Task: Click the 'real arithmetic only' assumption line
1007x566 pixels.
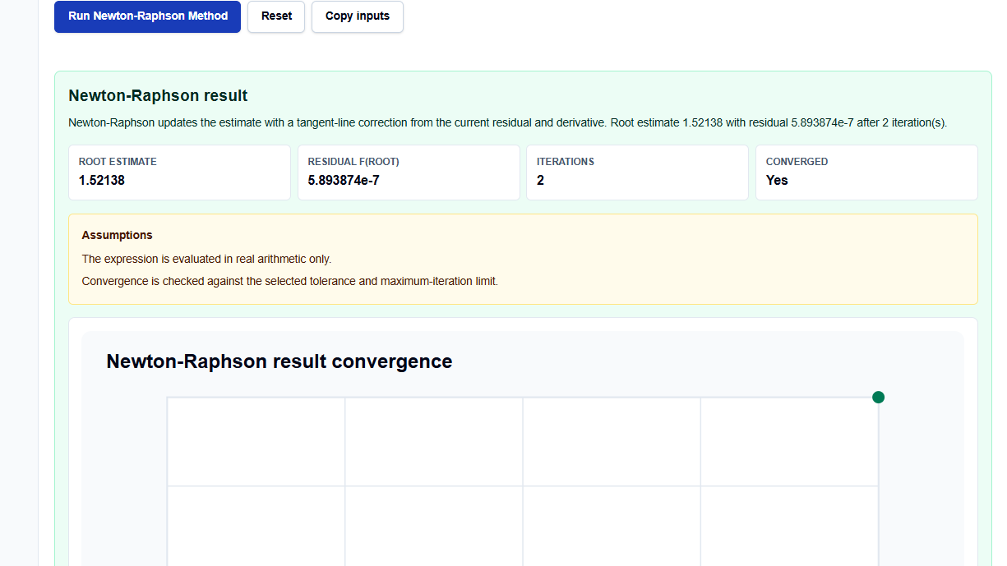Action: click(206, 259)
